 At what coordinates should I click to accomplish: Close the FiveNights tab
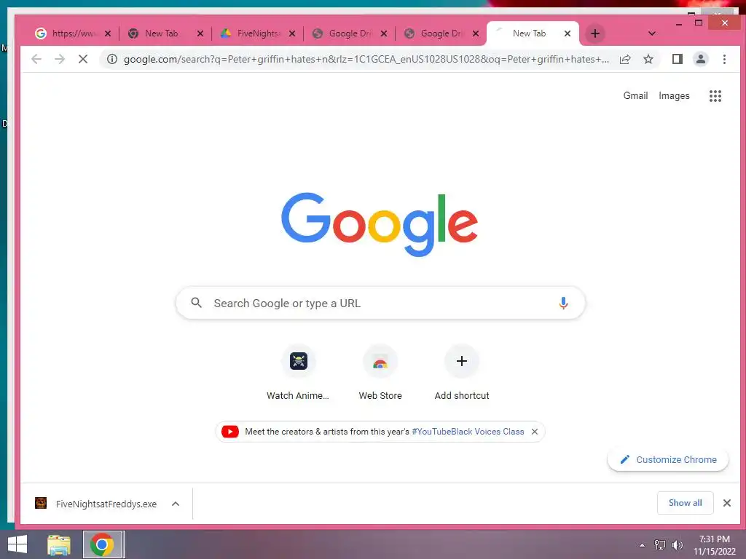(x=292, y=33)
